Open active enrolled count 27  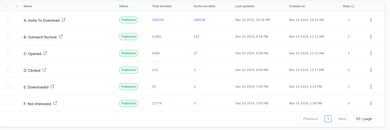click(x=196, y=53)
